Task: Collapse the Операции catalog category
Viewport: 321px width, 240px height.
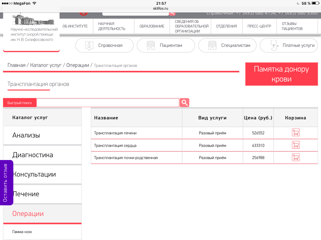Action: click(28, 214)
